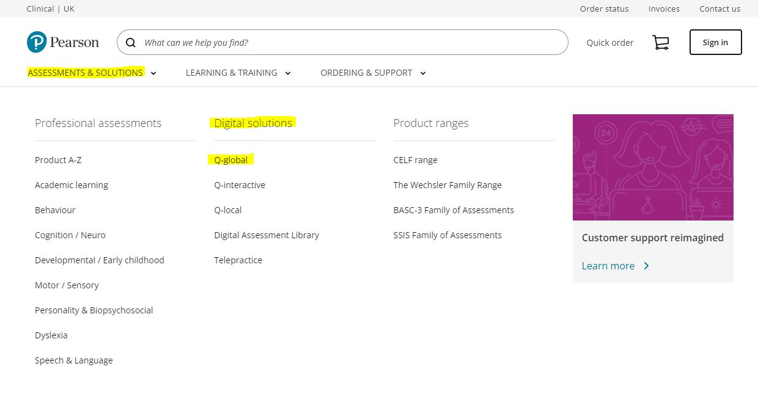Open the shopping cart
This screenshot has width=758, height=394.
661,42
